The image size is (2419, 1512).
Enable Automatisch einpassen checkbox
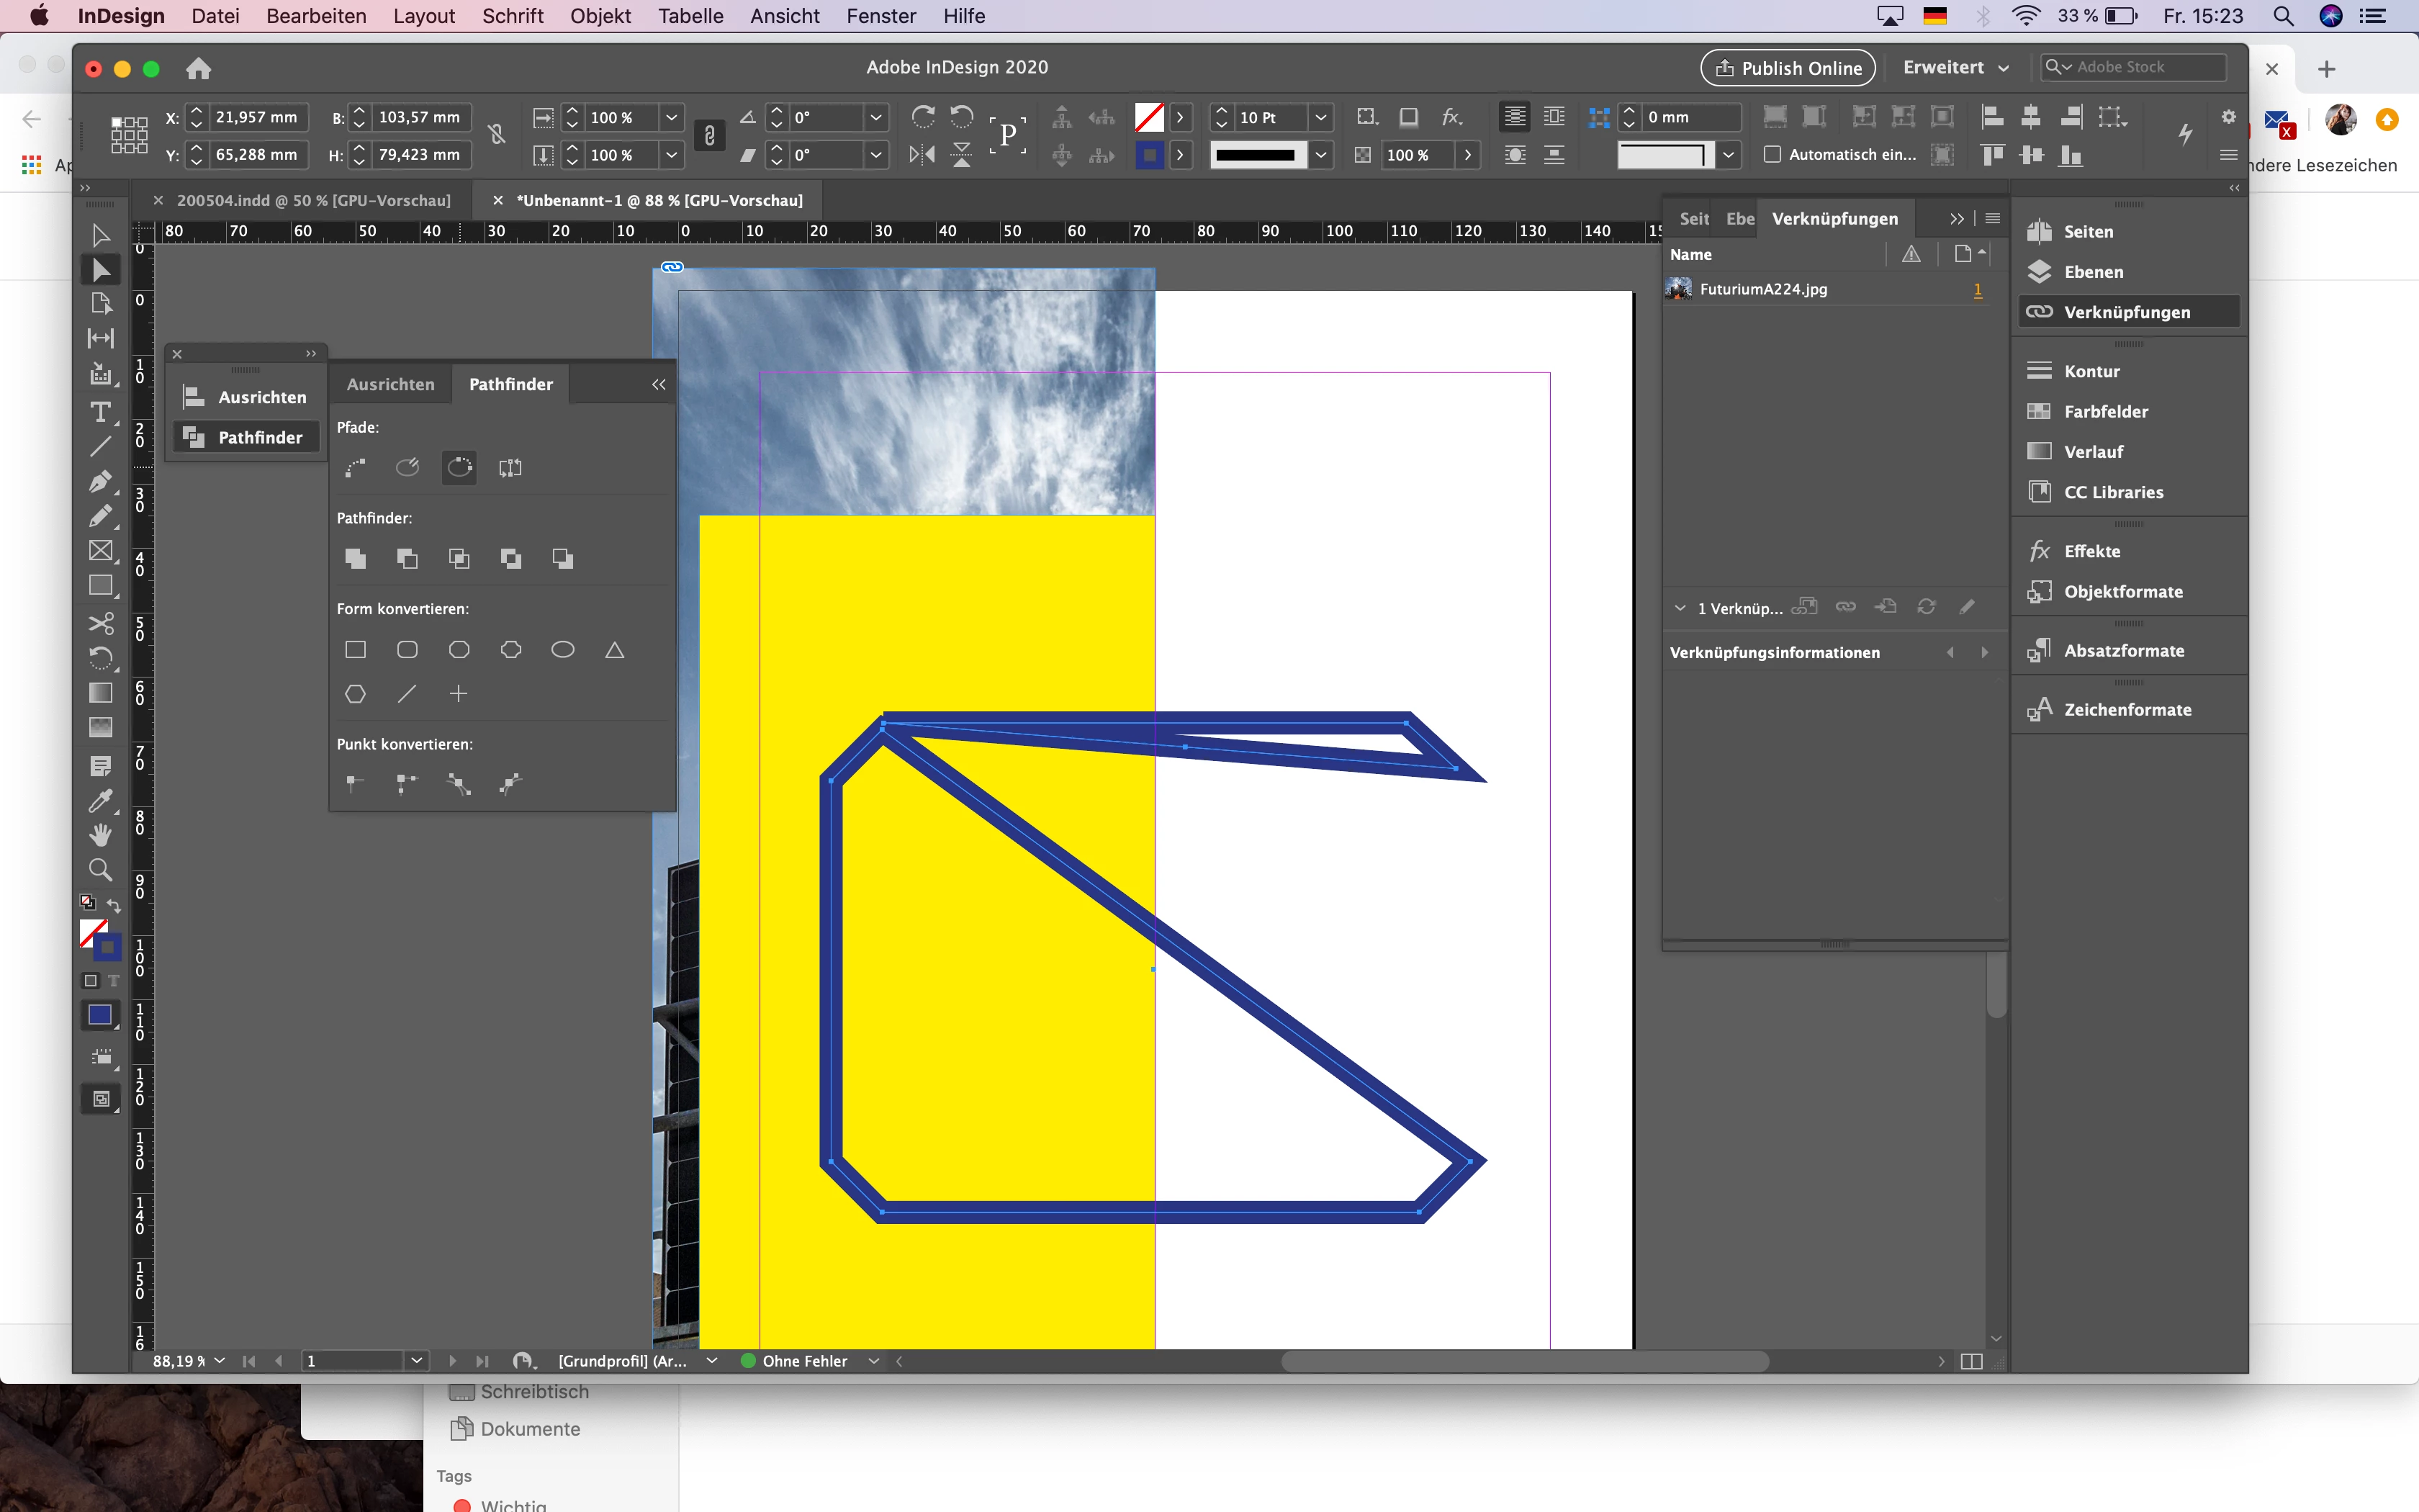pyautogui.click(x=1772, y=155)
